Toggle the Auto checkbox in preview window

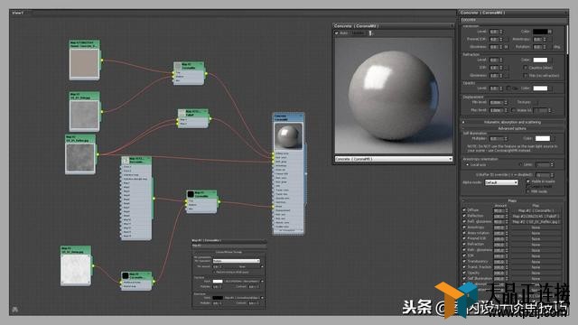337,33
